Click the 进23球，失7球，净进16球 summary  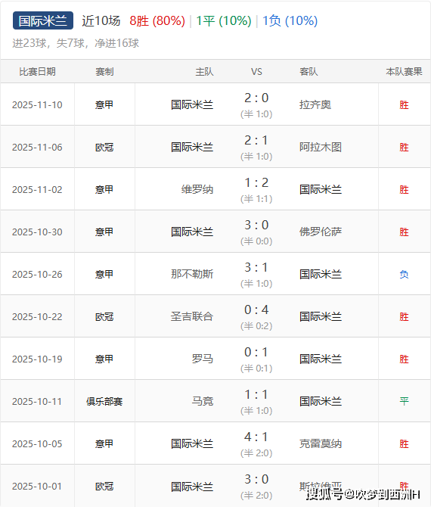[x=76, y=43]
